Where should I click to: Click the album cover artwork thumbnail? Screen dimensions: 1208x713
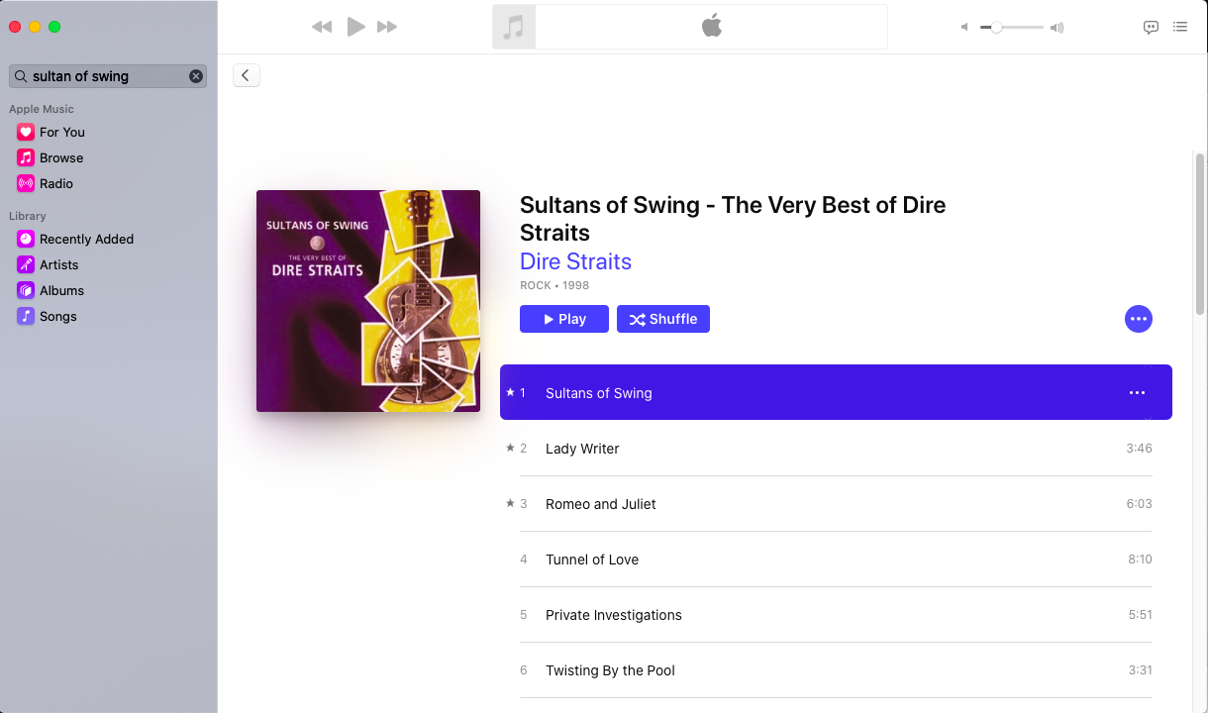point(368,301)
